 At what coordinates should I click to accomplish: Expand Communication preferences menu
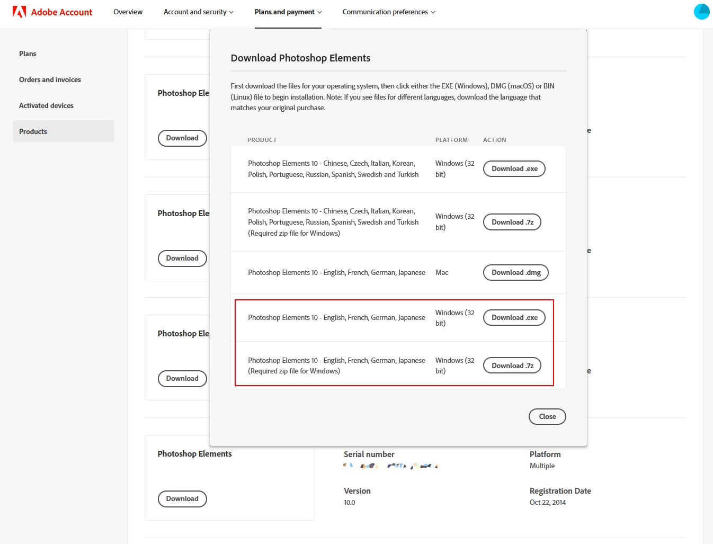(x=388, y=12)
